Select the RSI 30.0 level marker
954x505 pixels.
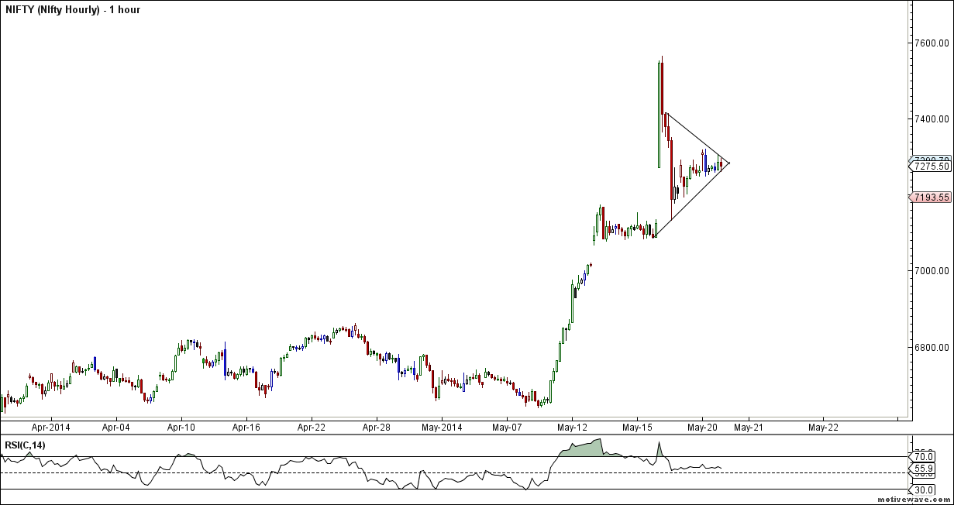pos(920,490)
